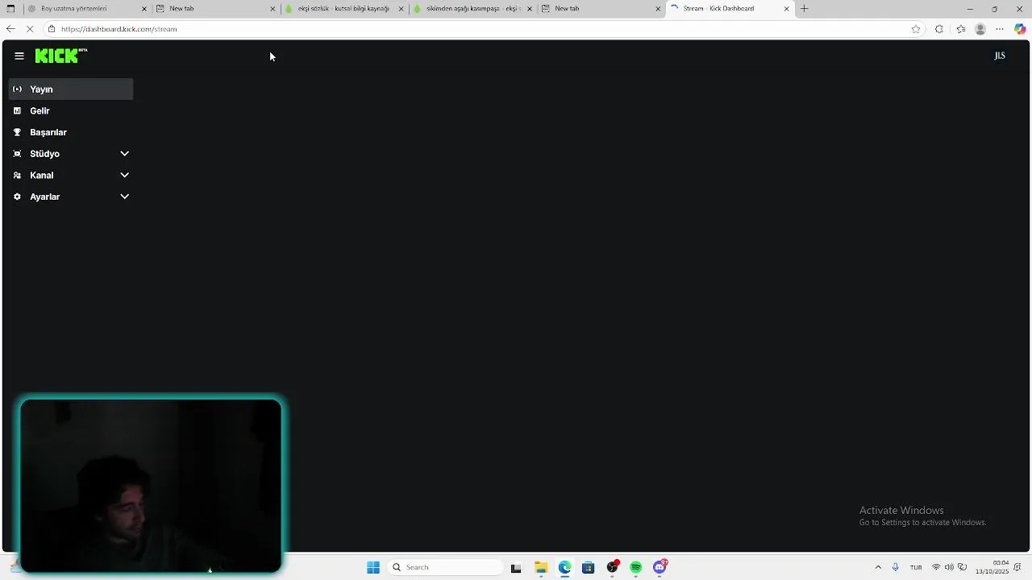Open the JLS user avatar menu
1032x580 pixels.
1000,56
